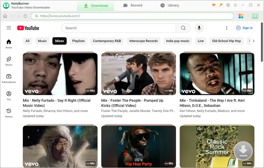The width and height of the screenshot is (264, 168).
Task: Click YouTube voice search microphone
Action: click(199, 28)
